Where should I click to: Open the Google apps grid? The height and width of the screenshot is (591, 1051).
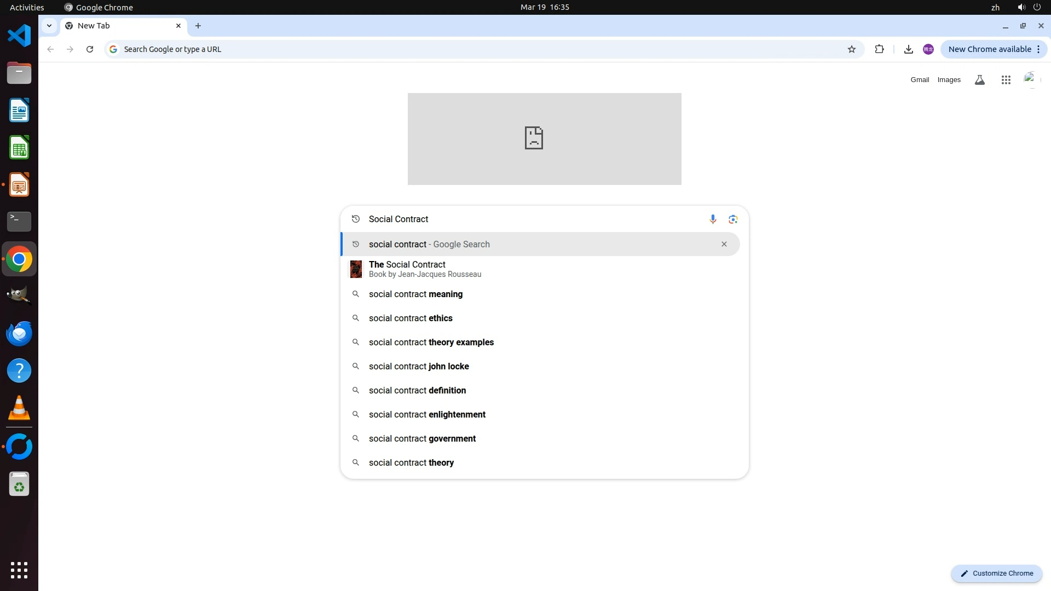coord(1006,80)
